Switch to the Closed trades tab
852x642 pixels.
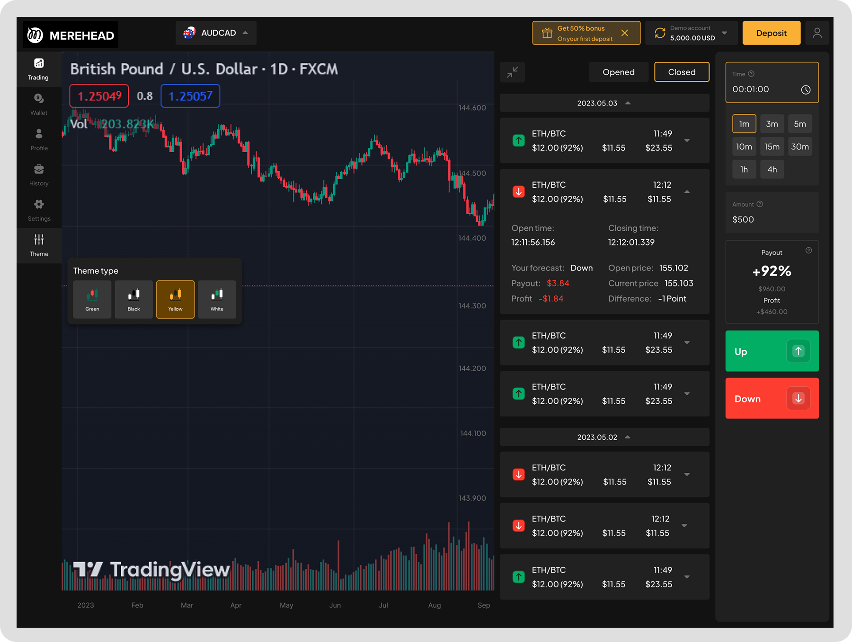[682, 72]
